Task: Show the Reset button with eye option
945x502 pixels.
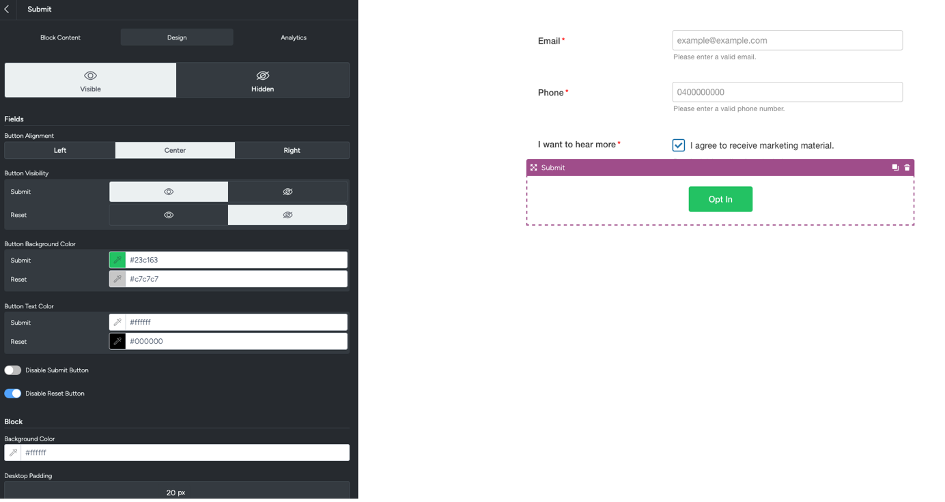Action: click(x=169, y=215)
